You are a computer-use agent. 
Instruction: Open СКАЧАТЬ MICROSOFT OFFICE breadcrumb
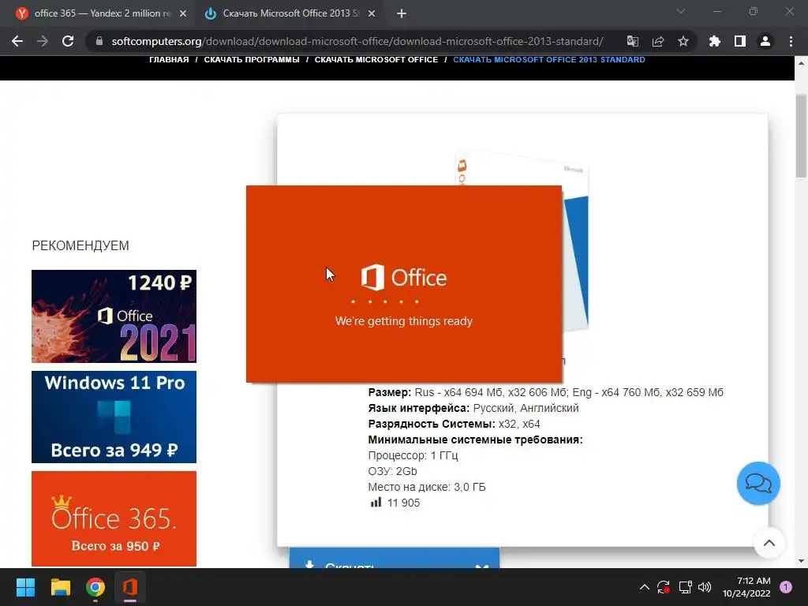pos(376,60)
